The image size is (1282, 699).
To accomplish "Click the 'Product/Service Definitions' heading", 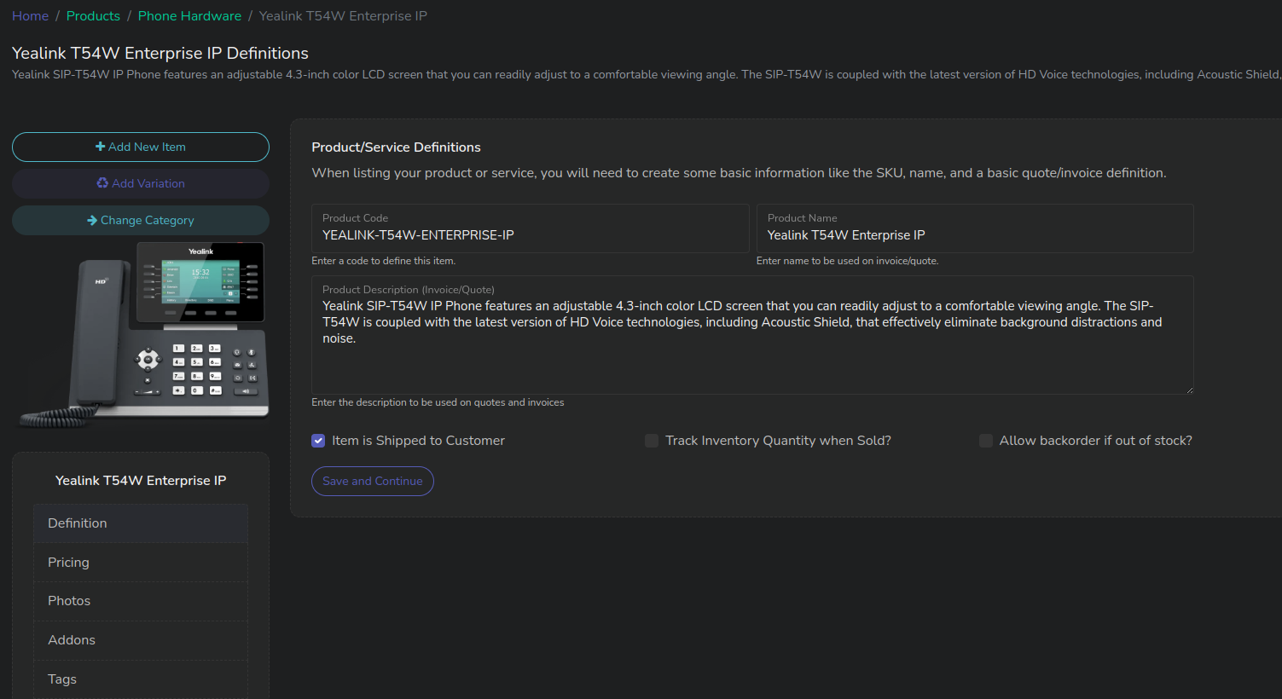I will pyautogui.click(x=396, y=147).
